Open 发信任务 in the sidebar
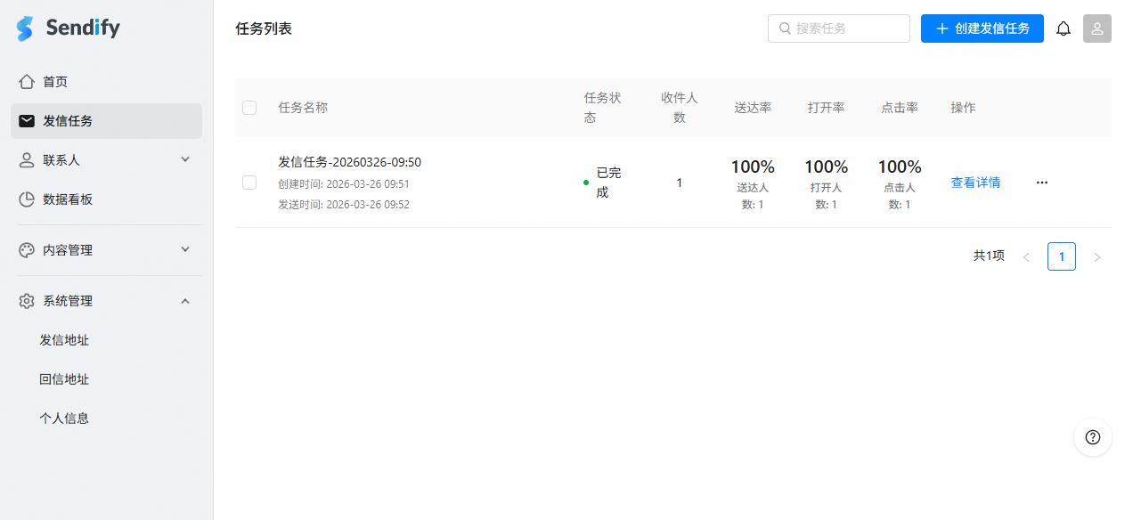The image size is (1133, 520). point(107,121)
